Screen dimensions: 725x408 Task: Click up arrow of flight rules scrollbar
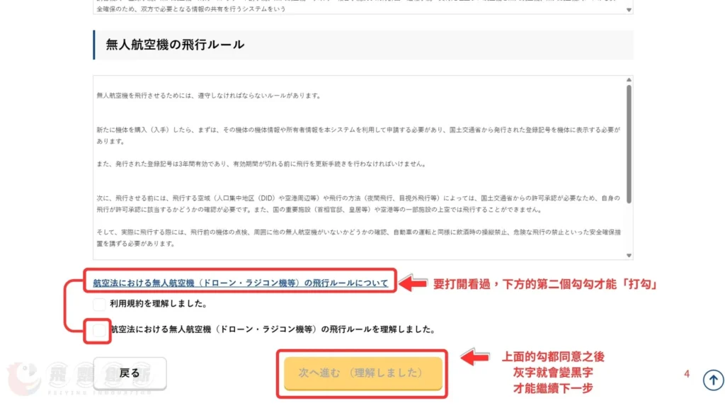629,81
